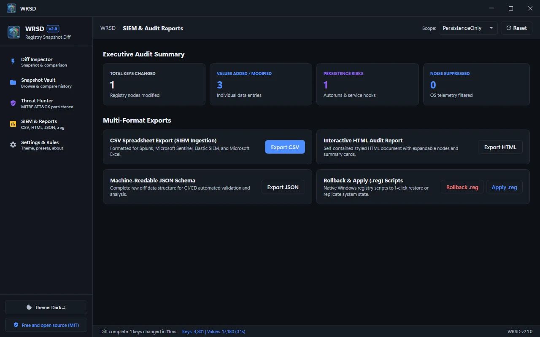Go to Snapshot Vault history
Viewport: 540px width, 337px height.
click(x=46, y=83)
